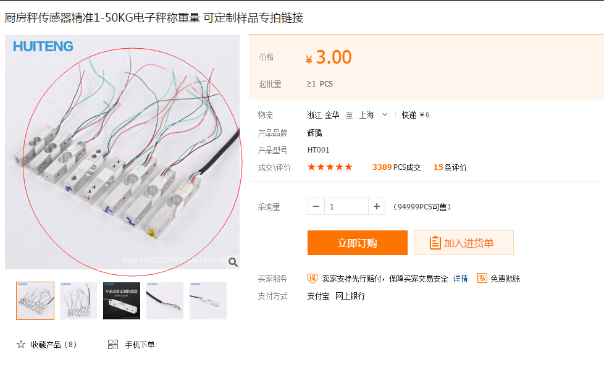Click the minus button to decrease quantity
The image size is (604, 370).
coord(316,206)
